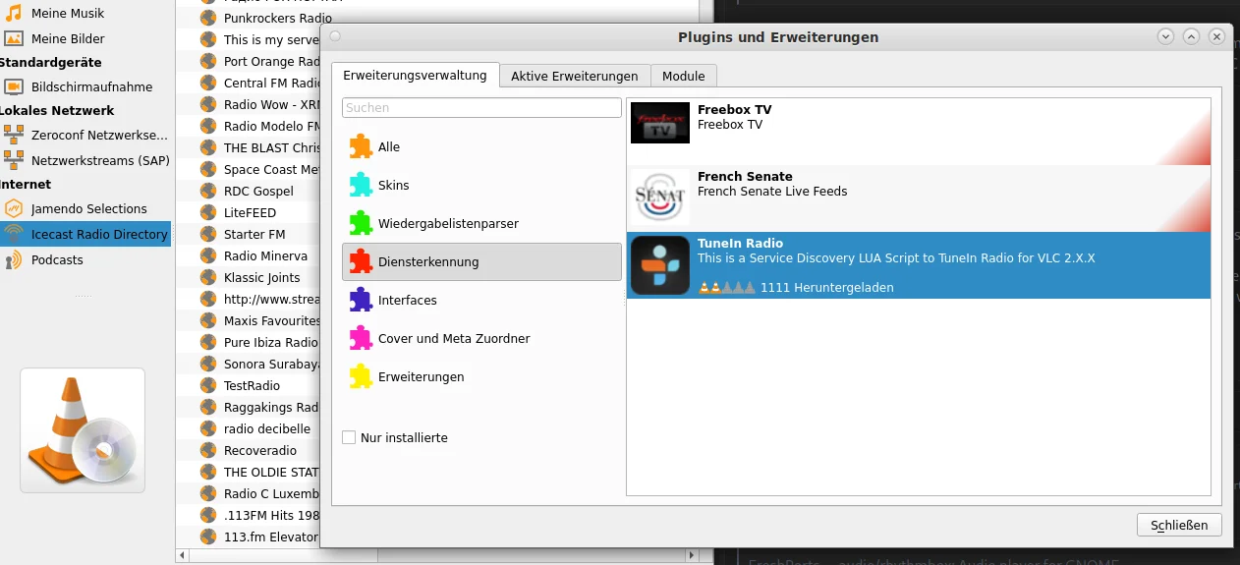Click the Suchen search field

click(x=481, y=107)
